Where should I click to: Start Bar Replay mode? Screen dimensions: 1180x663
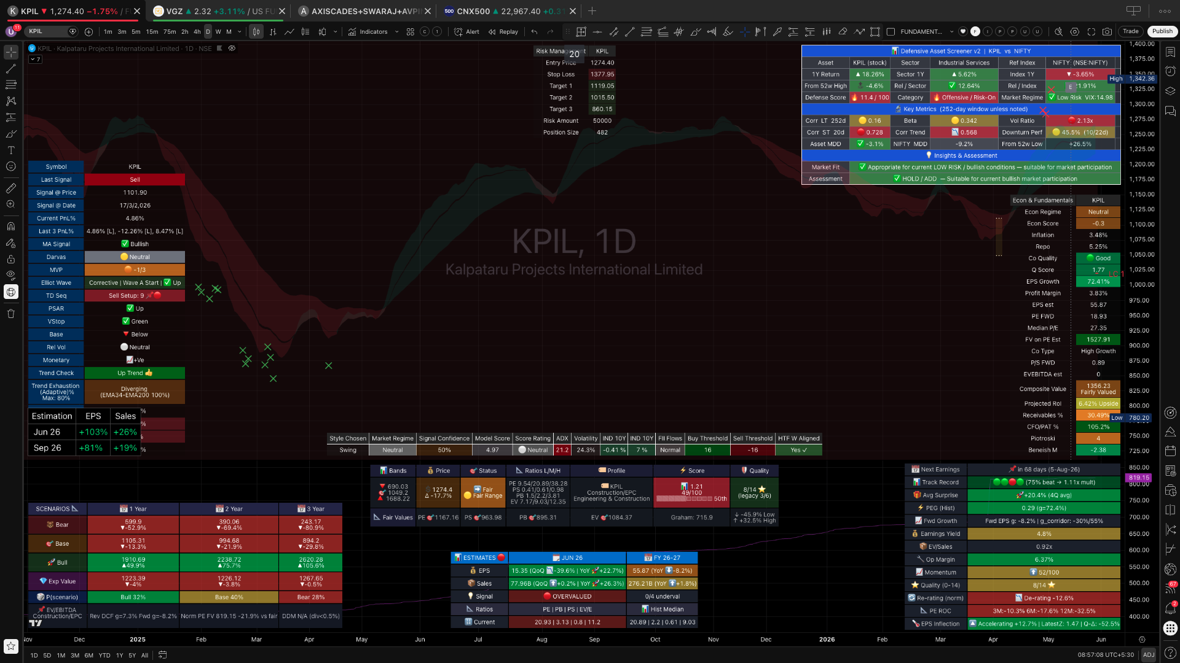click(503, 31)
